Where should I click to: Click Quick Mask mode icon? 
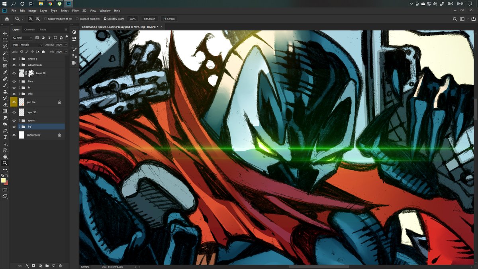pyautogui.click(x=5, y=190)
